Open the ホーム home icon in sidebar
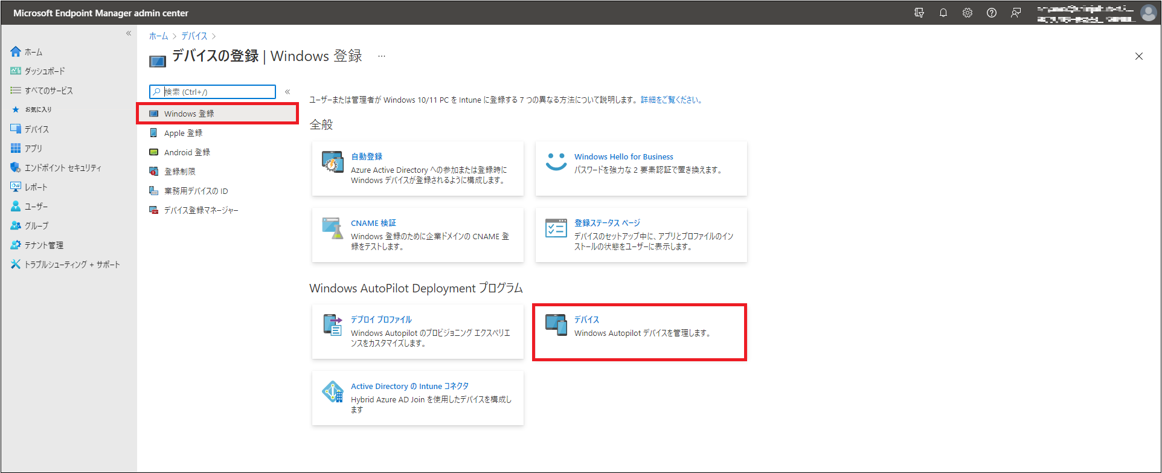 (16, 52)
